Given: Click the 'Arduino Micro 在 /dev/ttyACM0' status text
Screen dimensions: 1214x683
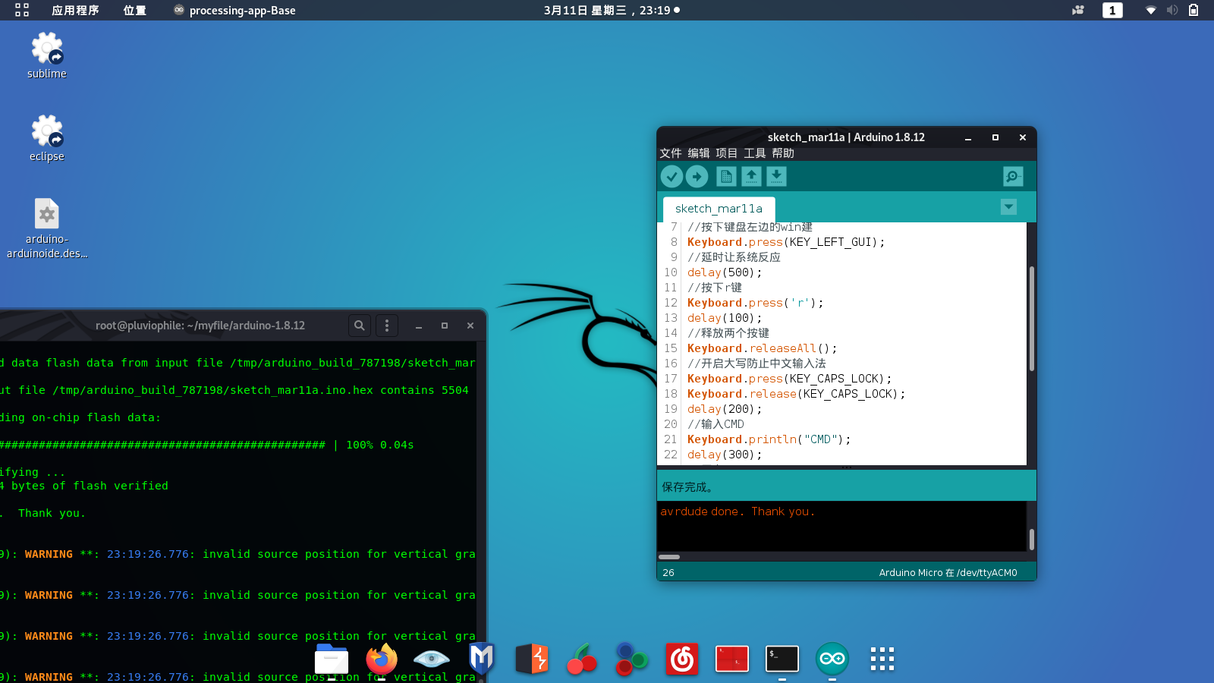Looking at the screenshot, I should [x=948, y=573].
